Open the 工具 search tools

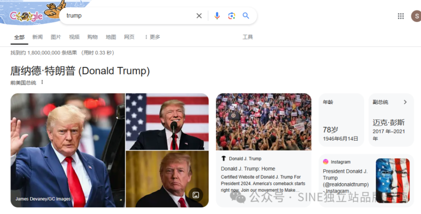coord(248,37)
